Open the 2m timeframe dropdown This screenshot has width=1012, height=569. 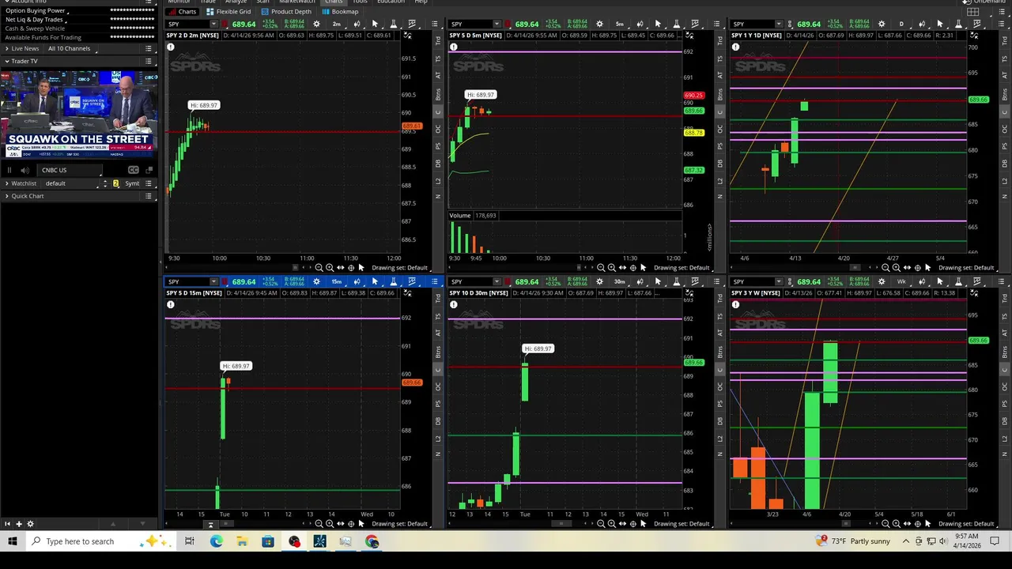pyautogui.click(x=337, y=24)
